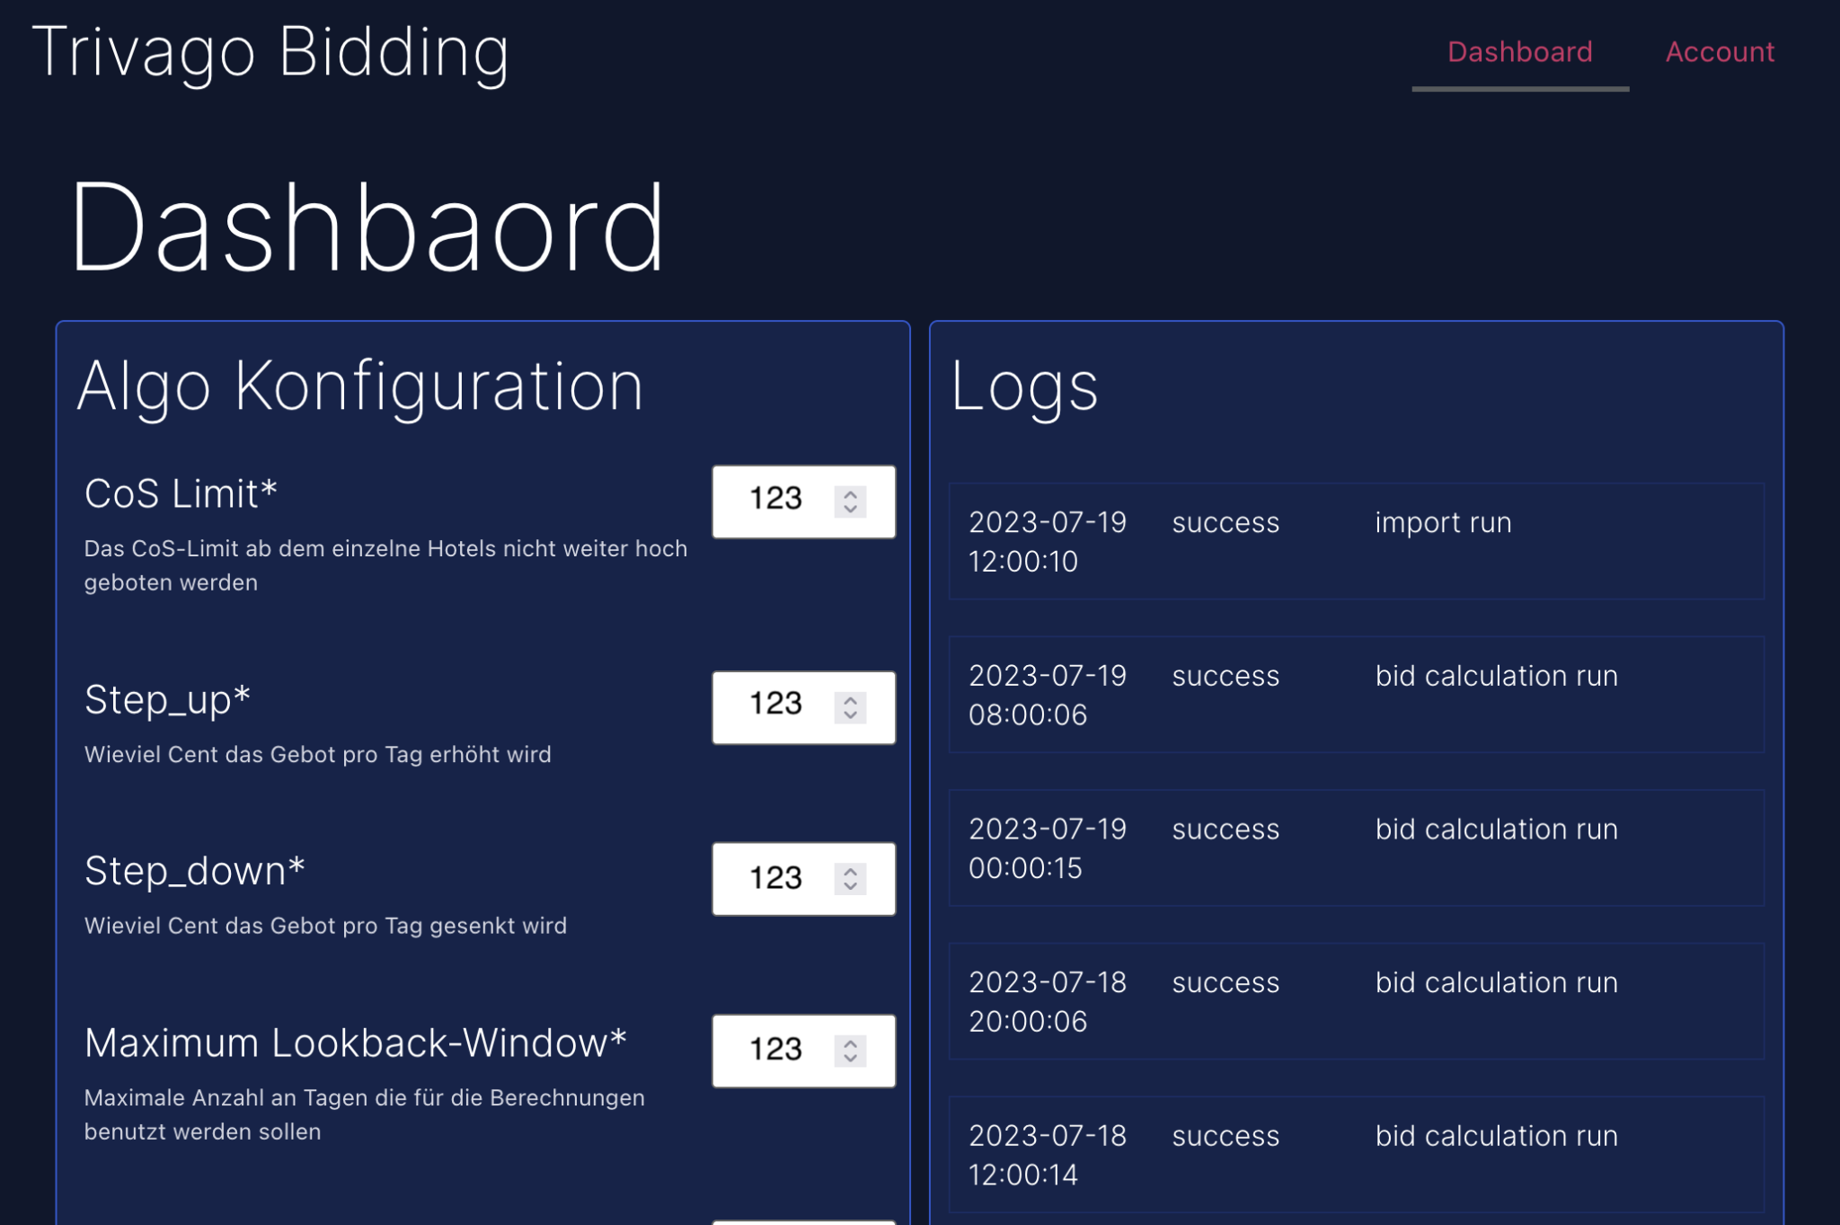Select the import run log entry
1840x1225 pixels.
(1356, 541)
